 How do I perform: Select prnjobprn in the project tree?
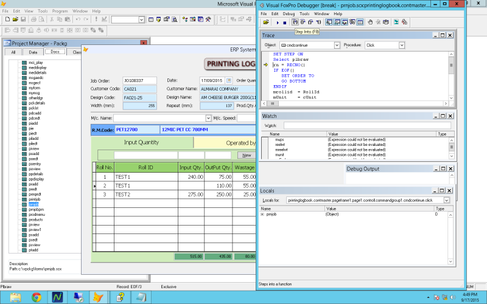[36, 210]
